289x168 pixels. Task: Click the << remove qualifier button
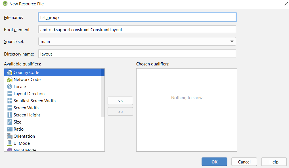[x=120, y=112]
